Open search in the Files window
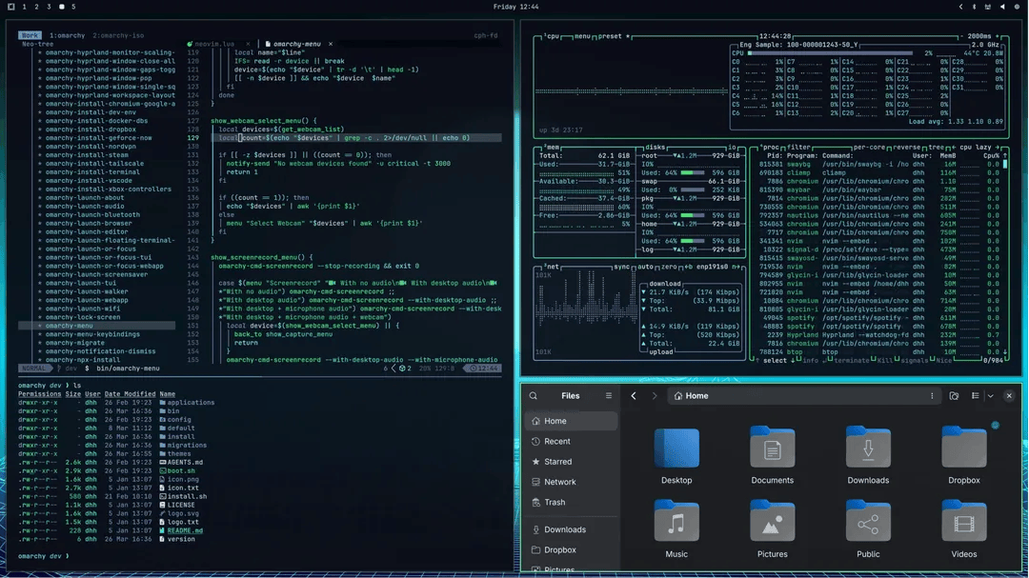Screen dimensions: 1029x578 tap(533, 395)
